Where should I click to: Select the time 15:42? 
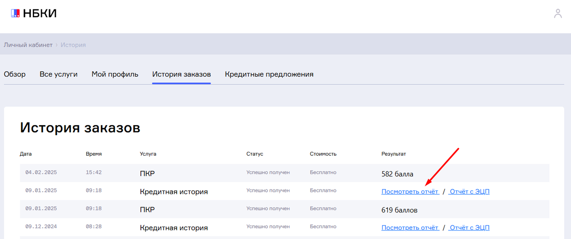click(94, 172)
